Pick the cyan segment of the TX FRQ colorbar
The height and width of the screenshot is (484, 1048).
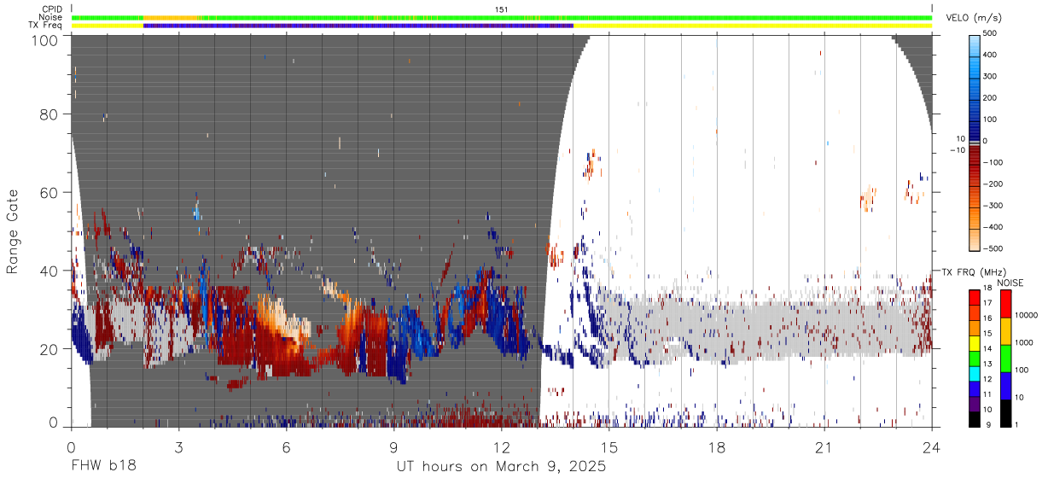click(973, 373)
